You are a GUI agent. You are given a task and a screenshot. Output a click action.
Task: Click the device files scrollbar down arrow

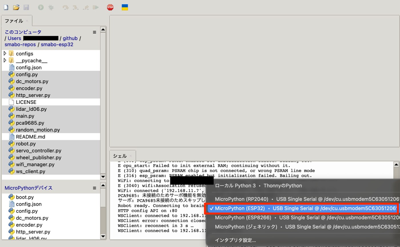tap(103, 236)
